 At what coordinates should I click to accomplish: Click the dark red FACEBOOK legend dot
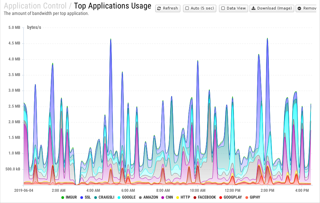pyautogui.click(x=195, y=197)
